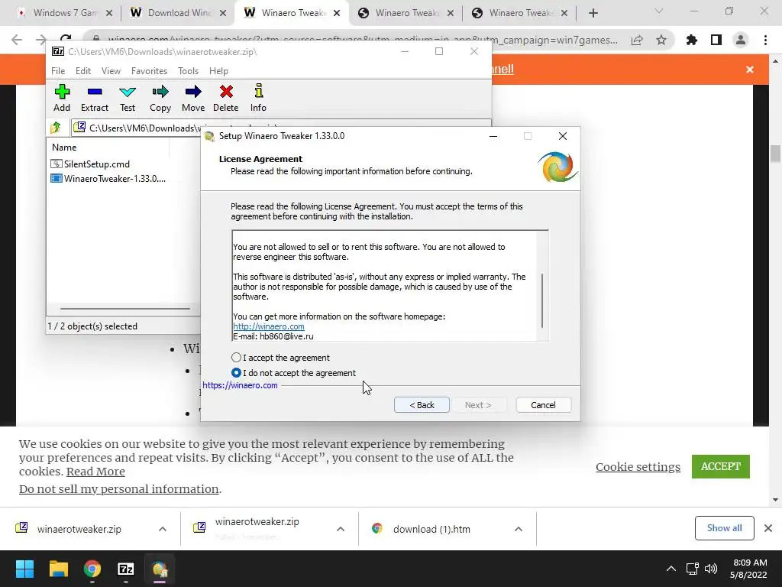The height and width of the screenshot is (587, 782).
Task: Open http://winaero.com link in license text
Action: 269,326
